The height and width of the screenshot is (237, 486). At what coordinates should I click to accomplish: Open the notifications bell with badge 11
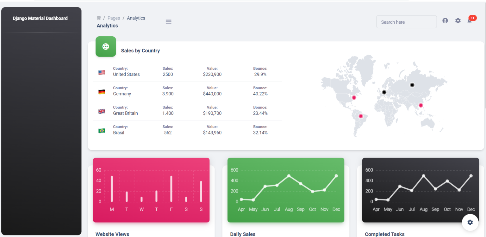(470, 21)
